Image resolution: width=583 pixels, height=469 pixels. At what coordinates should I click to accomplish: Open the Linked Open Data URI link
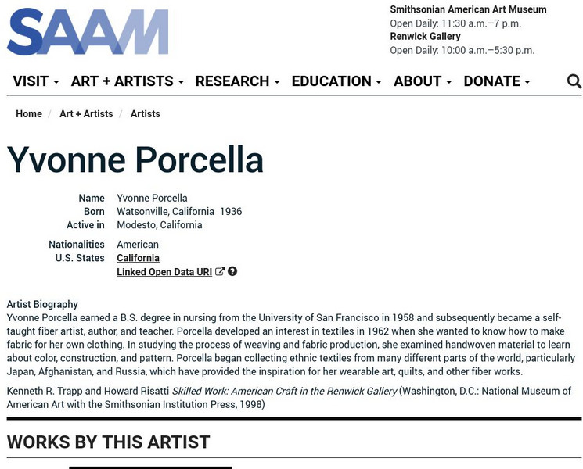point(164,272)
